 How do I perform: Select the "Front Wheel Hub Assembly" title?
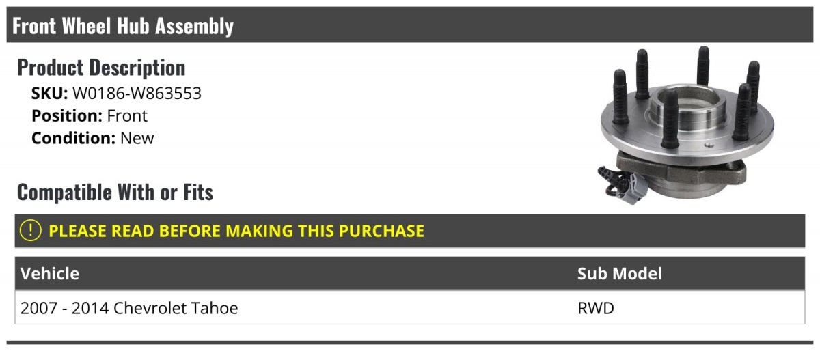pyautogui.click(x=123, y=26)
